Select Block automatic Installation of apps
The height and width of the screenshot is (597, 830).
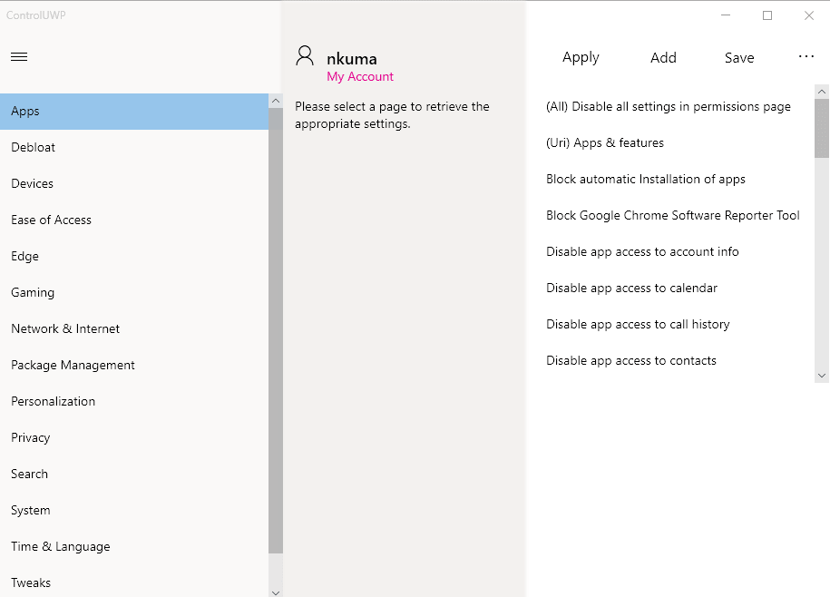(x=645, y=179)
